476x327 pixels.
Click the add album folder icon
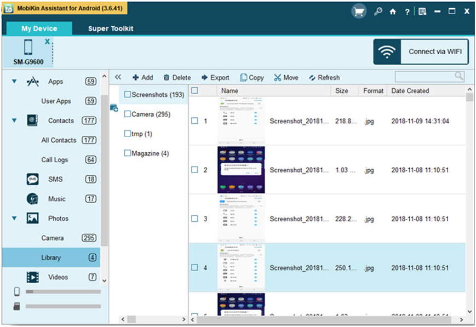click(114, 108)
